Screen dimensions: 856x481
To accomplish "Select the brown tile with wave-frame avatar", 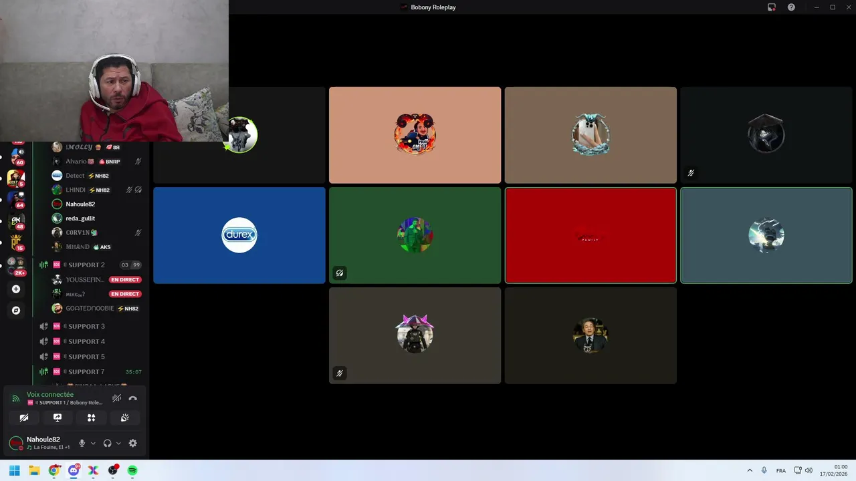I will tap(591, 135).
